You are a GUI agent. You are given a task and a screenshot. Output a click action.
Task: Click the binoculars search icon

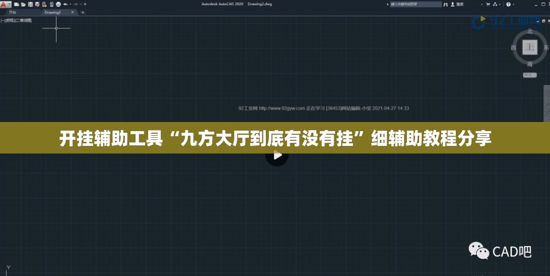point(446,4)
